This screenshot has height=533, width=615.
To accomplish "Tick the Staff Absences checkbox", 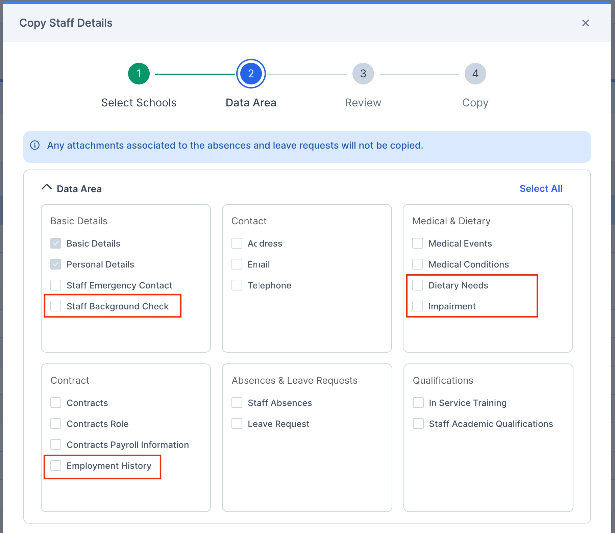I will (237, 403).
